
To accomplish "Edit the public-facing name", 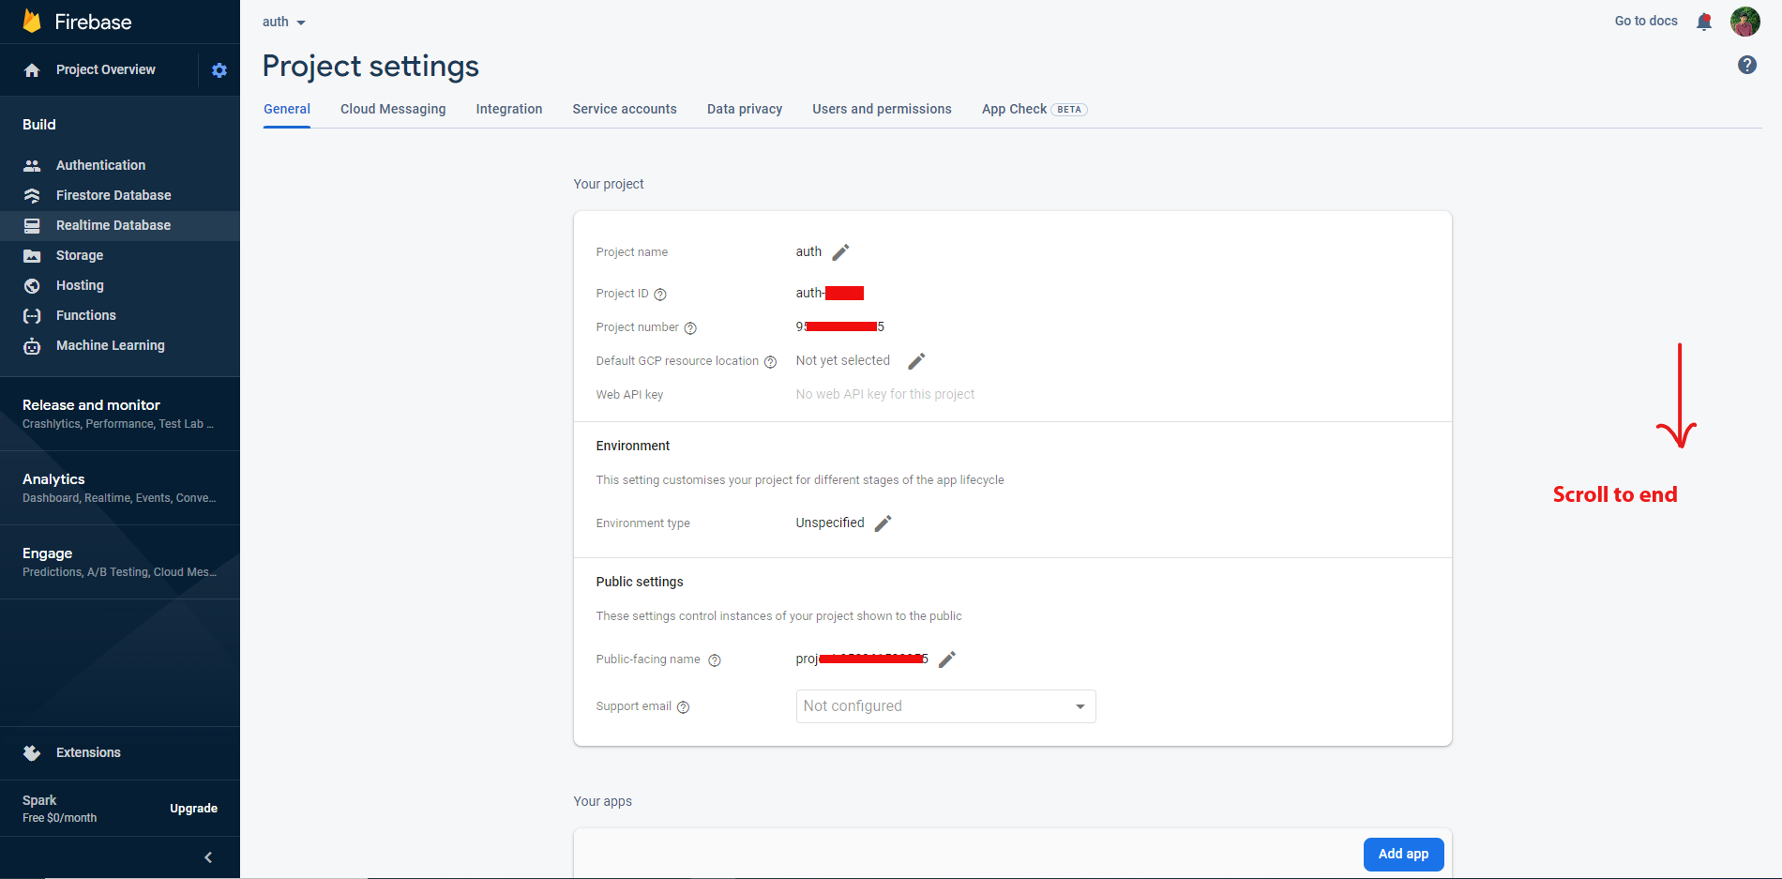I will (947, 659).
